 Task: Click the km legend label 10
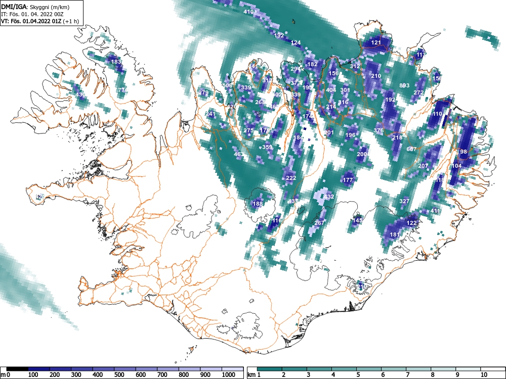tap(483, 375)
